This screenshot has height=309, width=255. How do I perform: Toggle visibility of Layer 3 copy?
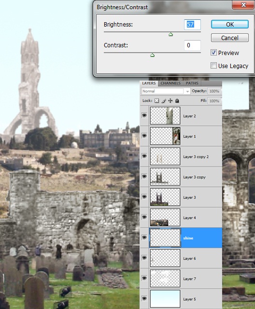pos(144,176)
